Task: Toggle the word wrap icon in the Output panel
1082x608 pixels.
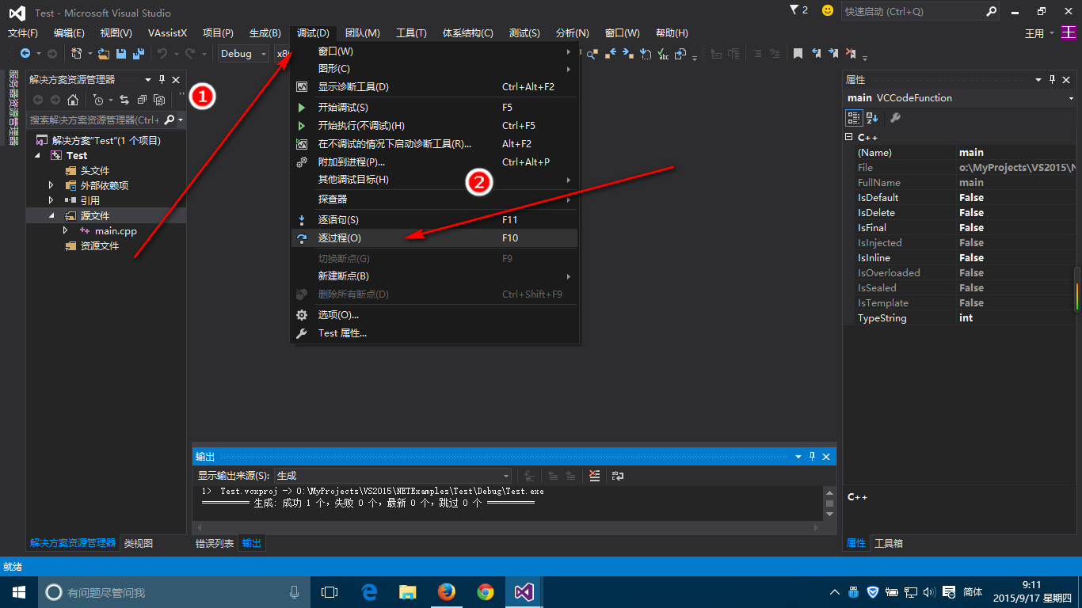Action: [619, 476]
